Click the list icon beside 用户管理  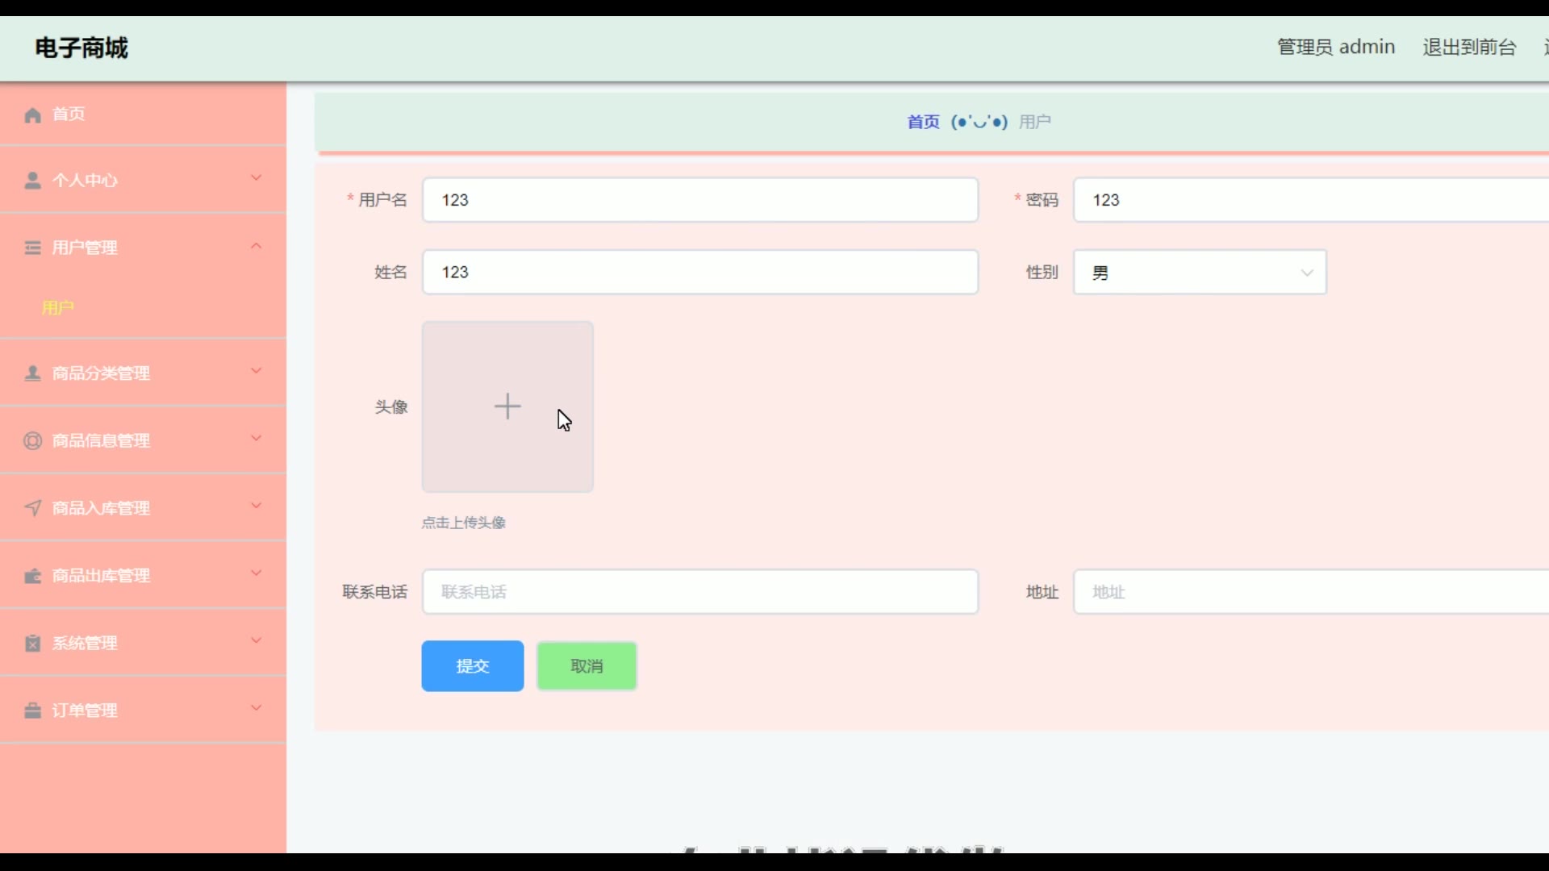point(32,248)
